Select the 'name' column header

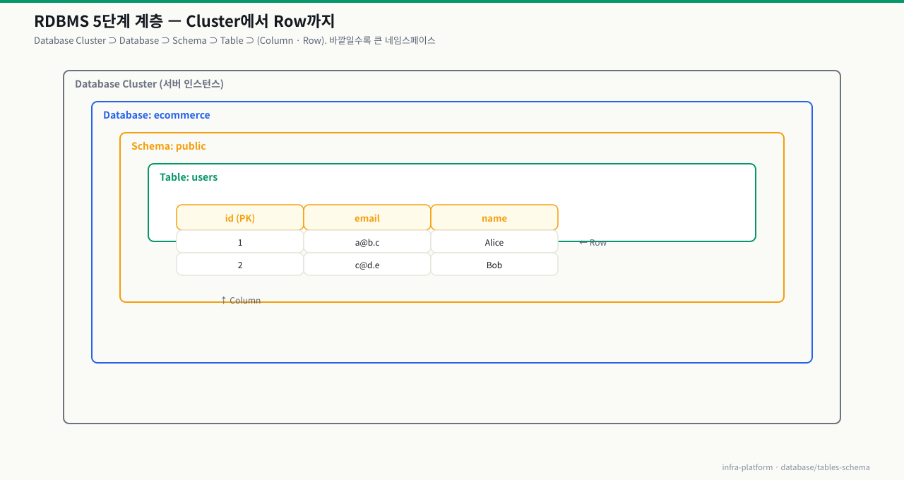coord(494,217)
